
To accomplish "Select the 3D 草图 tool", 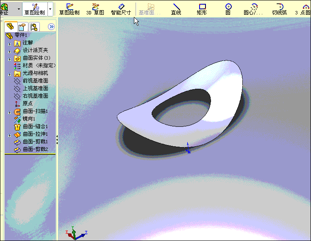I will [95, 9].
